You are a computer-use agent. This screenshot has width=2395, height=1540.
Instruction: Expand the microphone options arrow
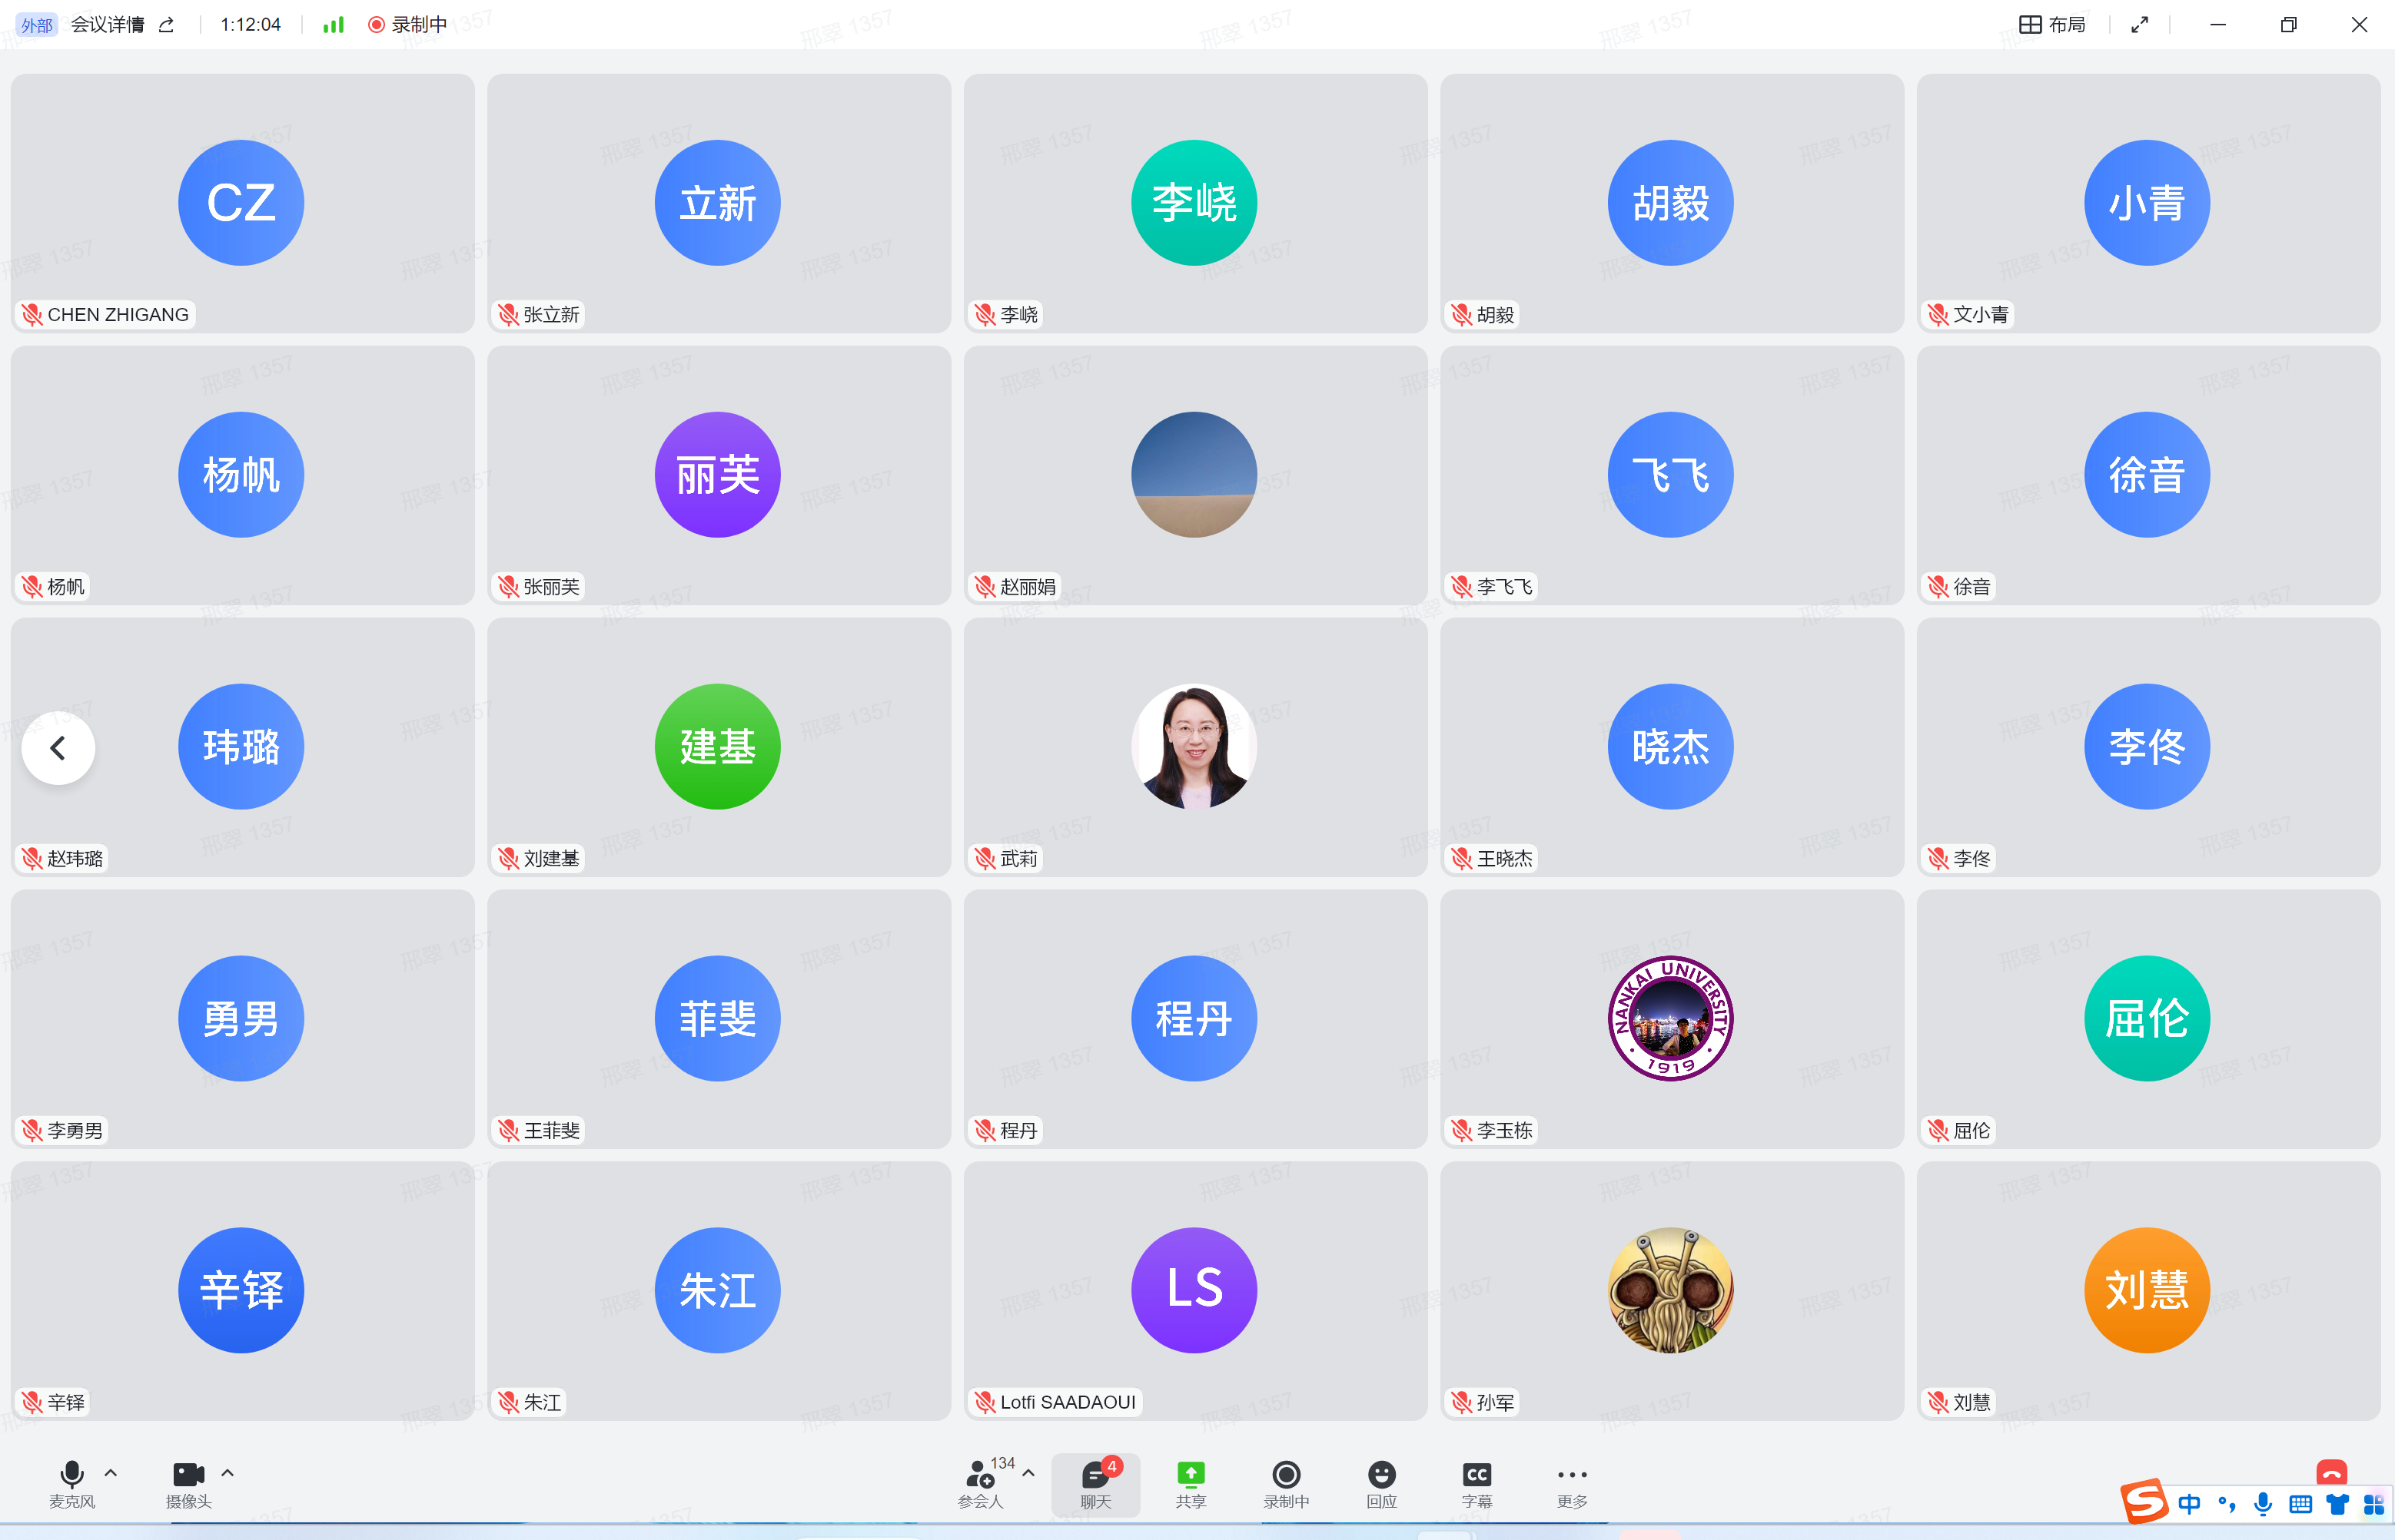point(111,1473)
